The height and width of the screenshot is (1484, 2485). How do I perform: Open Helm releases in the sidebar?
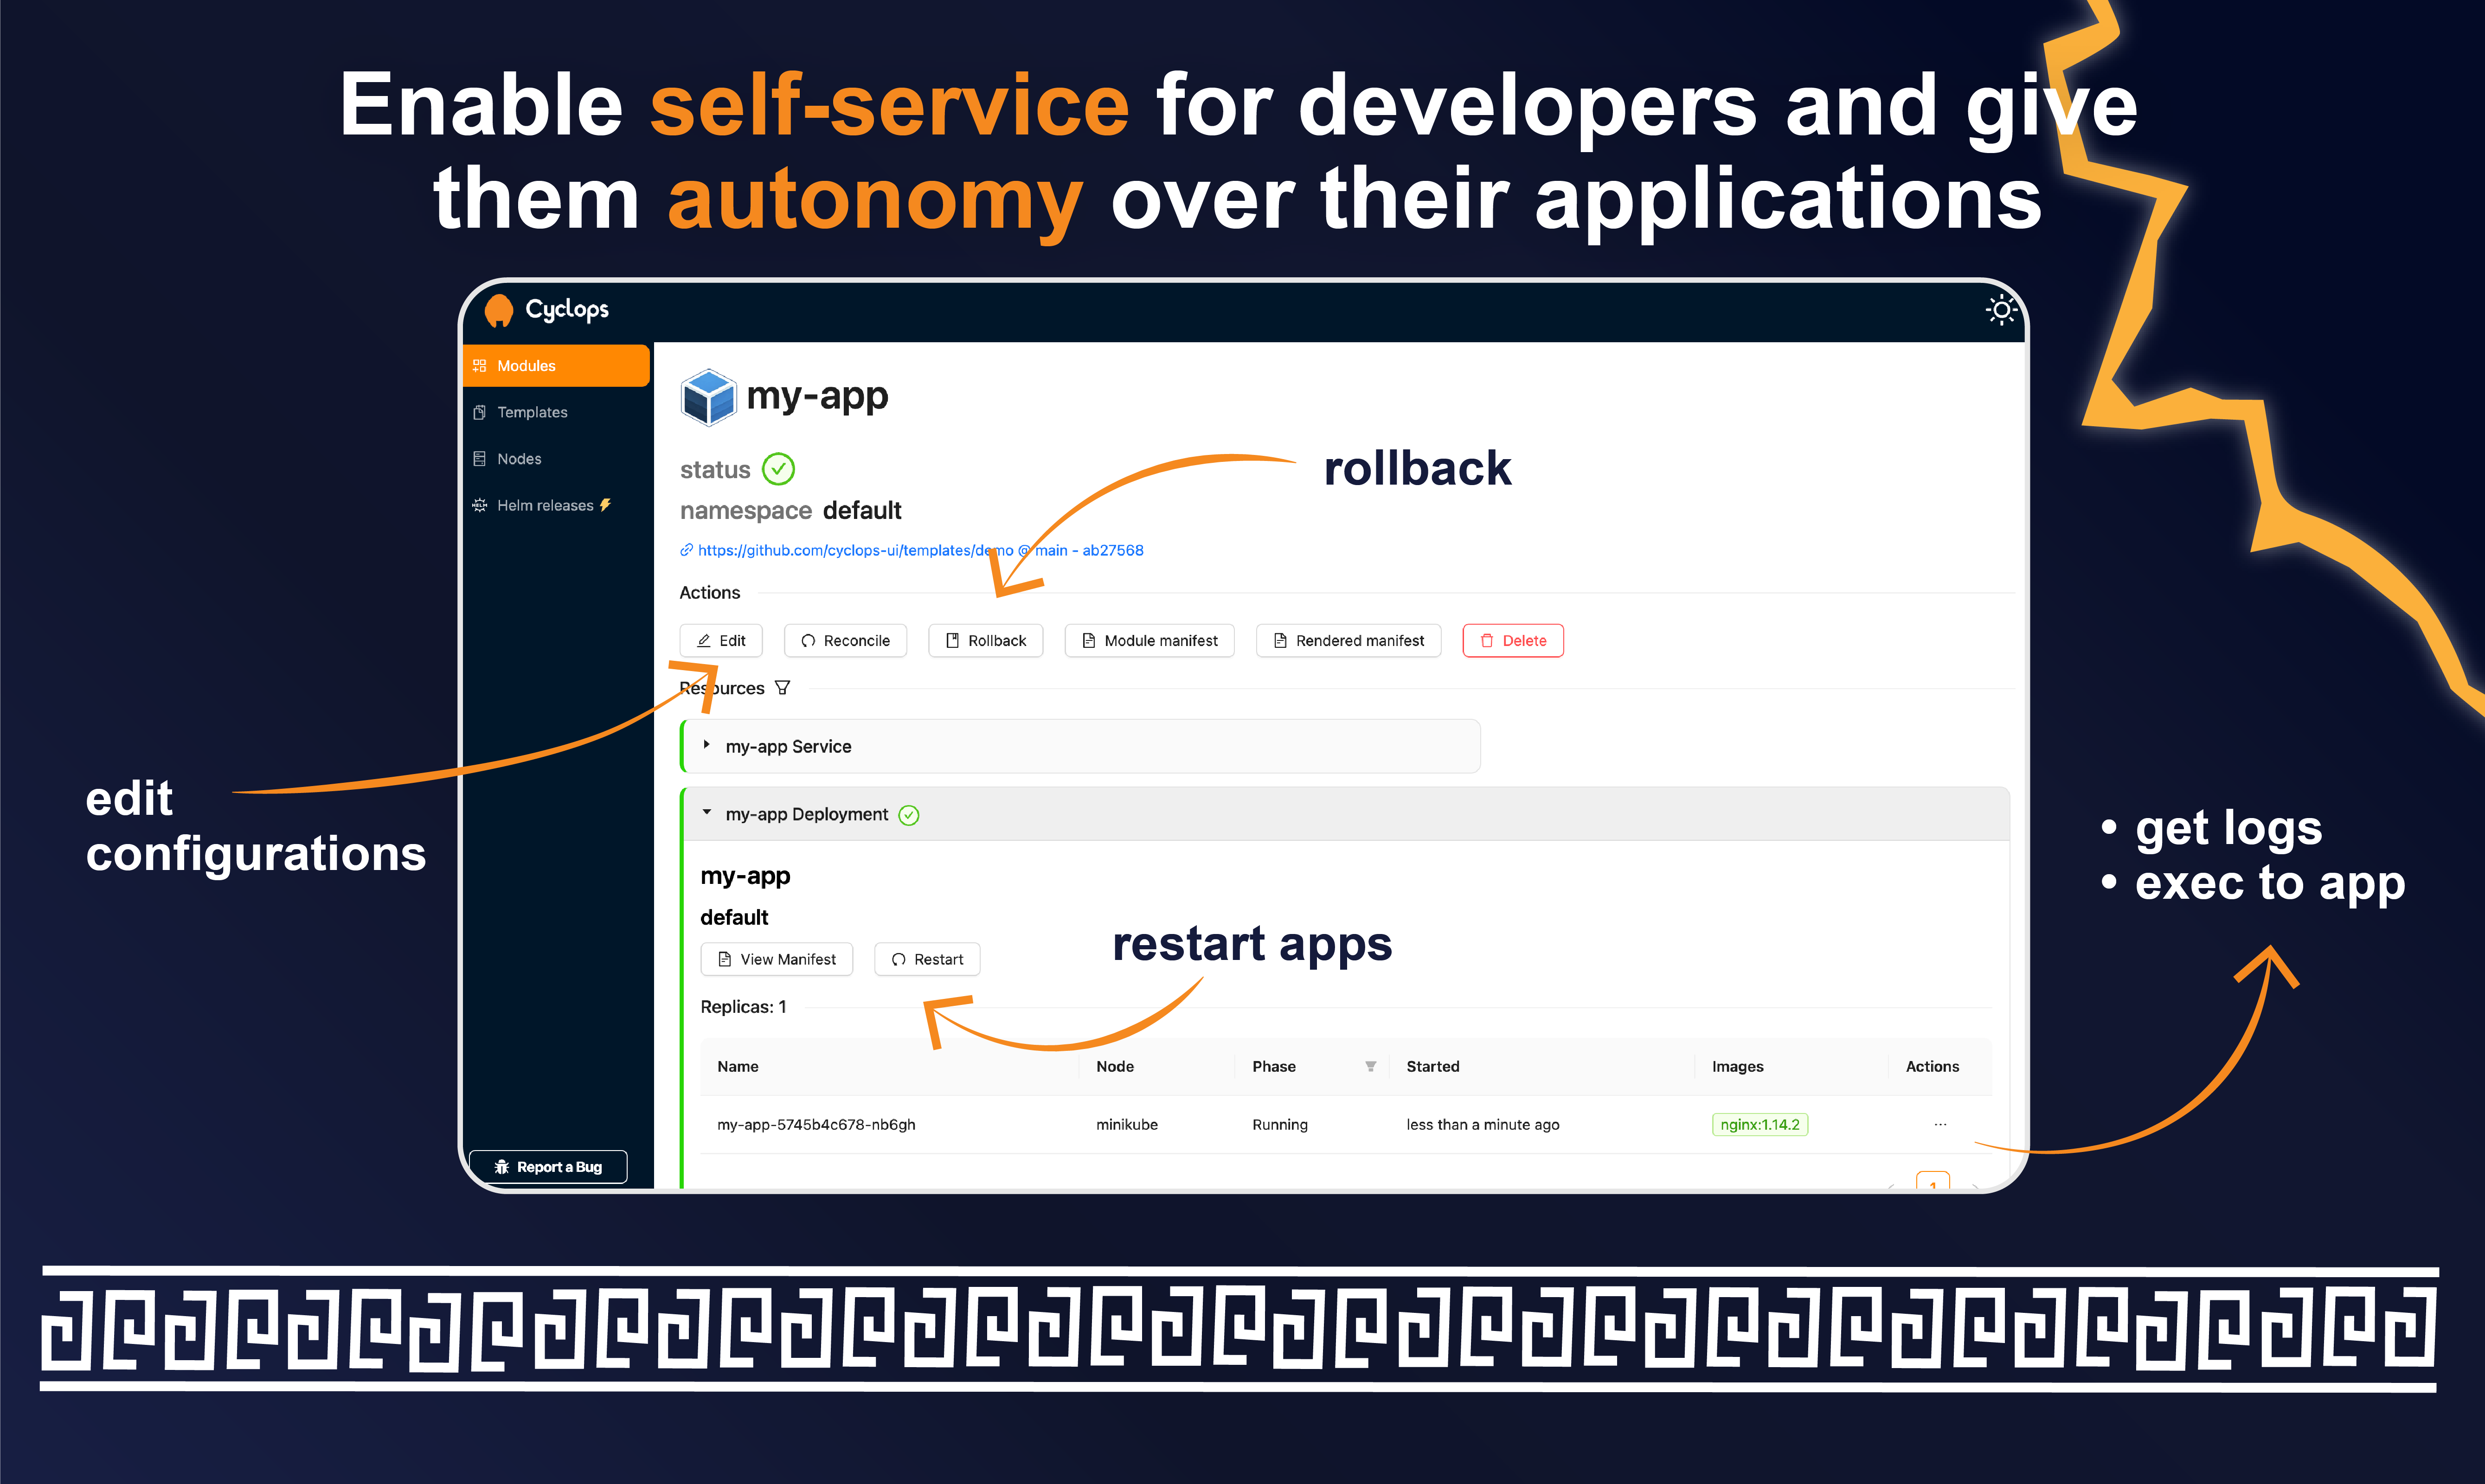[545, 505]
